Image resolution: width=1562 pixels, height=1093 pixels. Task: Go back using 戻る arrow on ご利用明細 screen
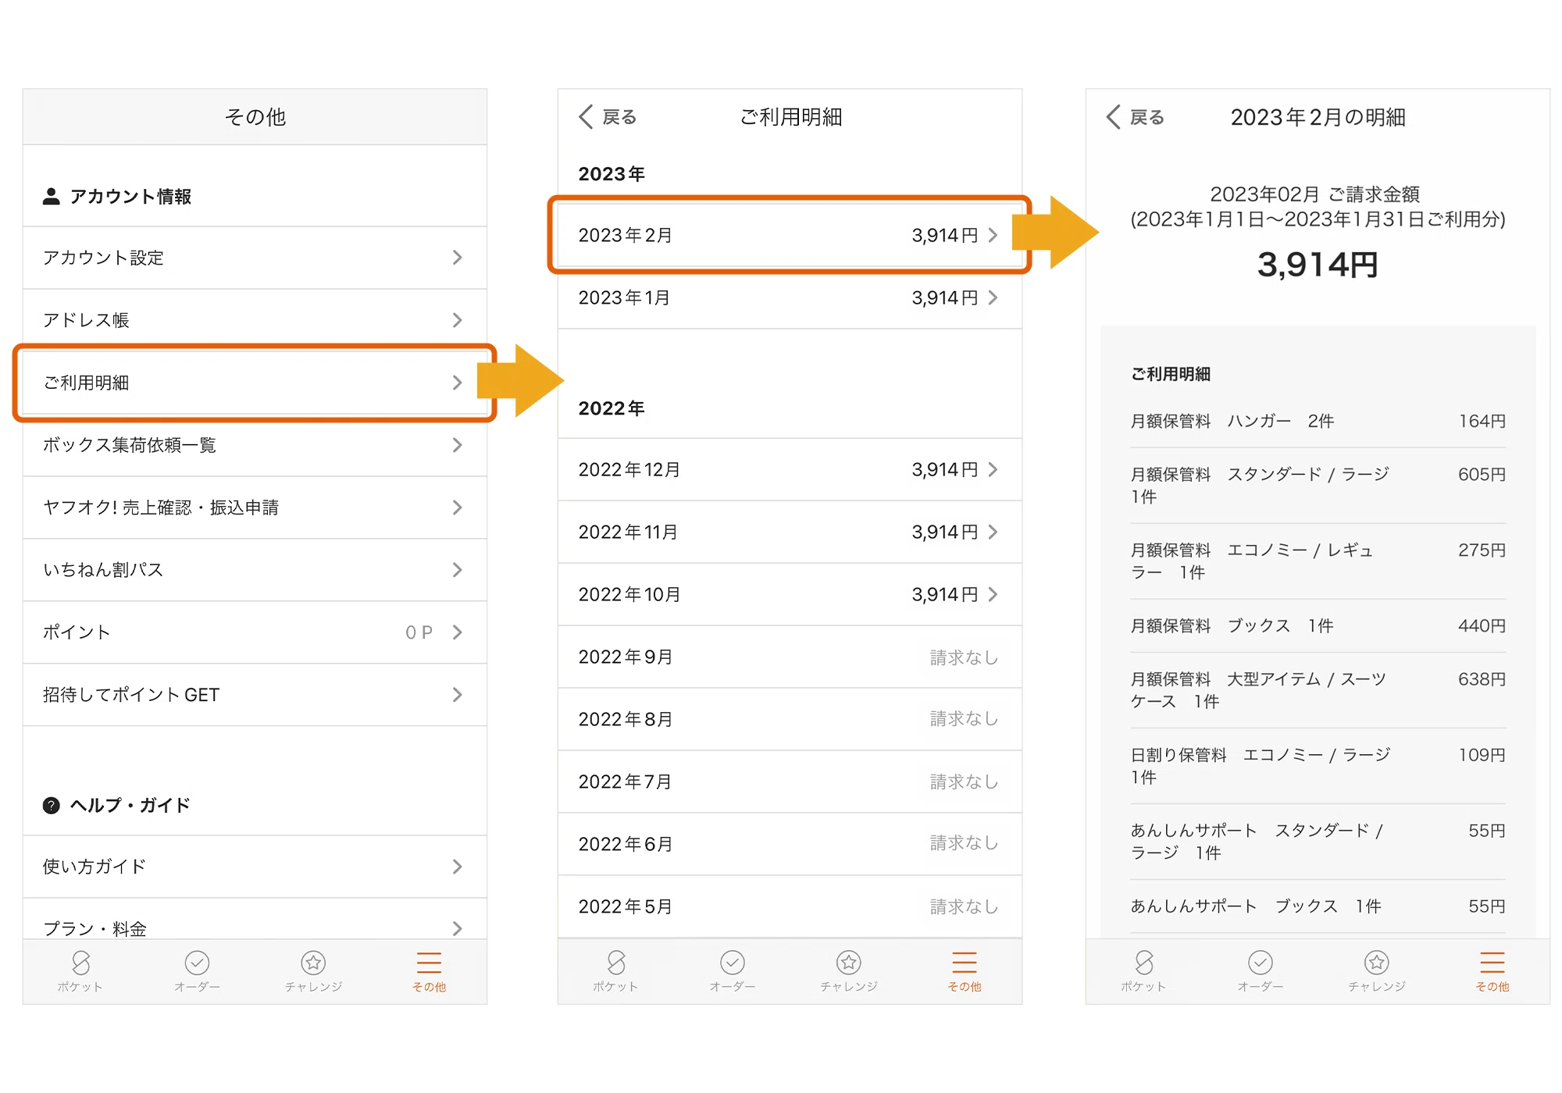(608, 117)
